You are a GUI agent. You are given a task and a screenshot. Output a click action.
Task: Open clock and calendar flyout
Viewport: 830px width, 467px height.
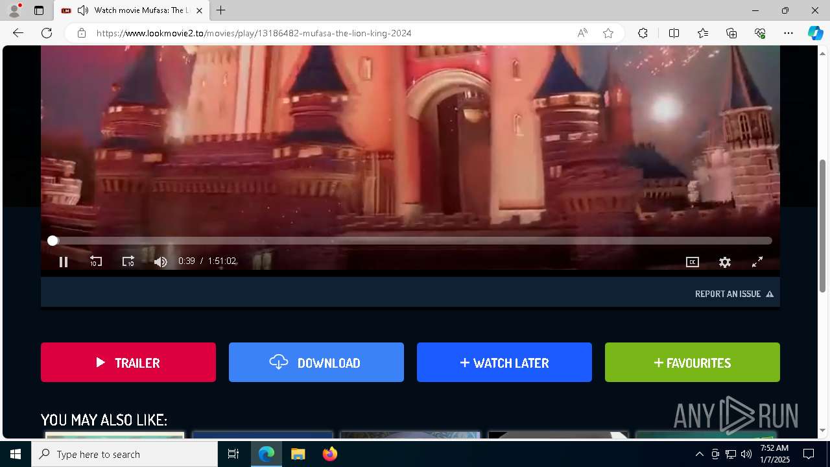pyautogui.click(x=774, y=454)
